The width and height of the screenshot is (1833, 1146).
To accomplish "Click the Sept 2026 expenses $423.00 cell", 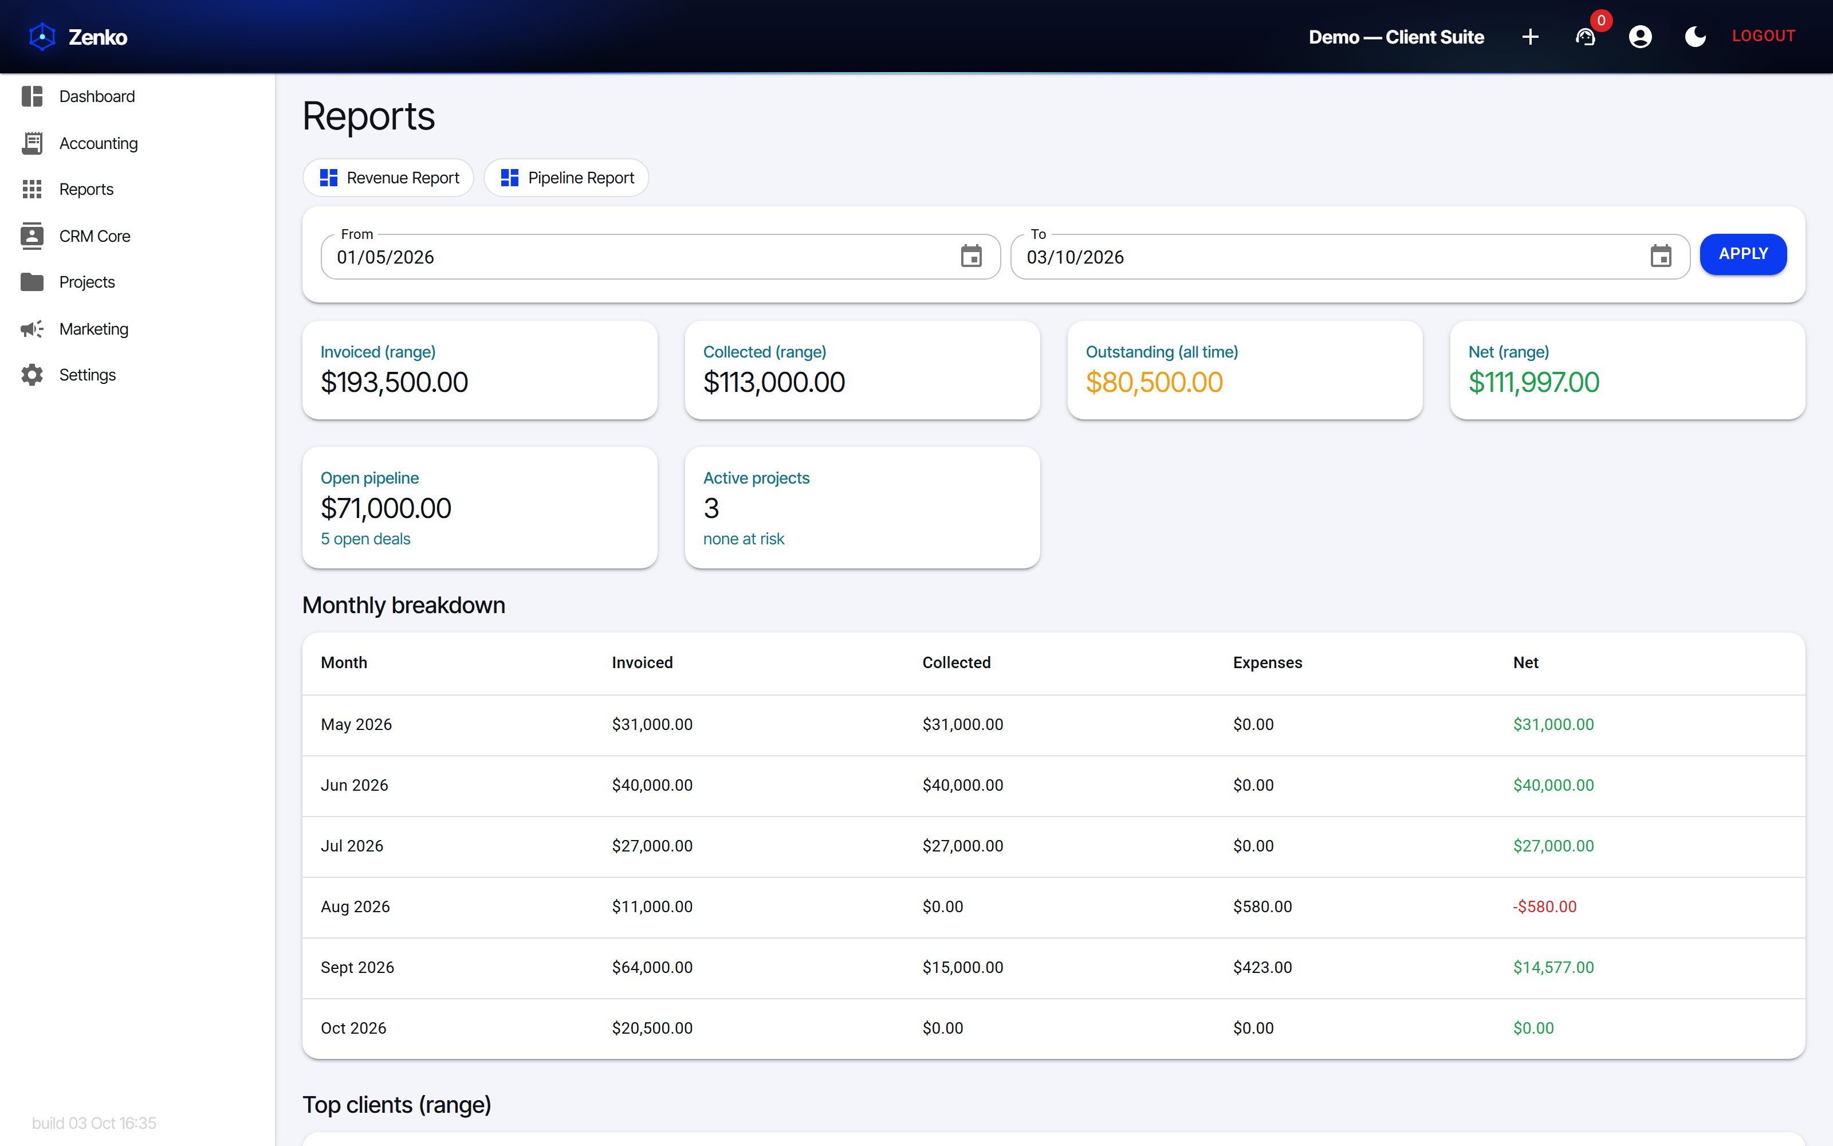I will pos(1262,967).
